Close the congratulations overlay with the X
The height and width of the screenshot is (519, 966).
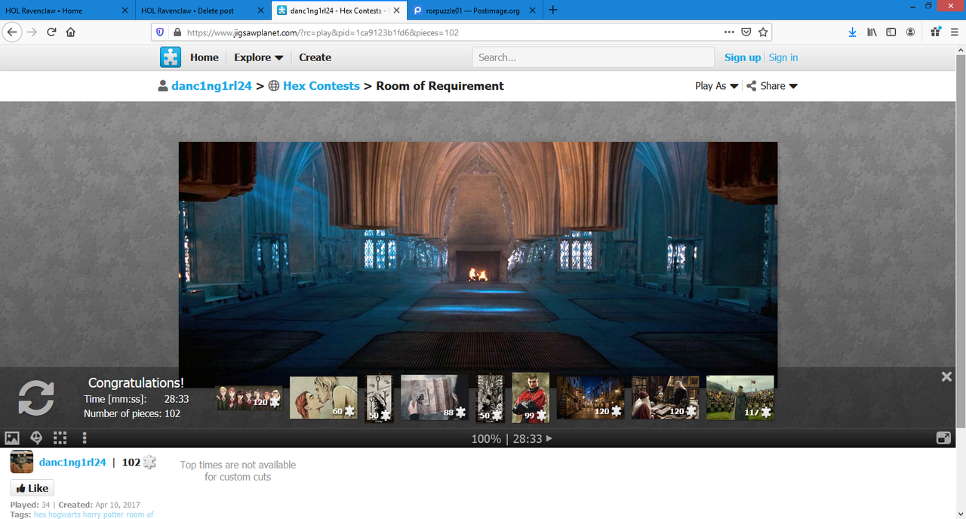point(946,376)
